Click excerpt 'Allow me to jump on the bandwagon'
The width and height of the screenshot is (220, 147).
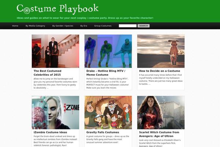click(x=55, y=83)
